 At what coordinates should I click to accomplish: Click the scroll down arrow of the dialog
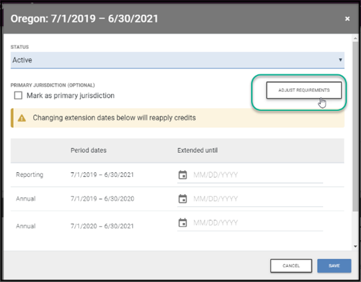(x=355, y=246)
